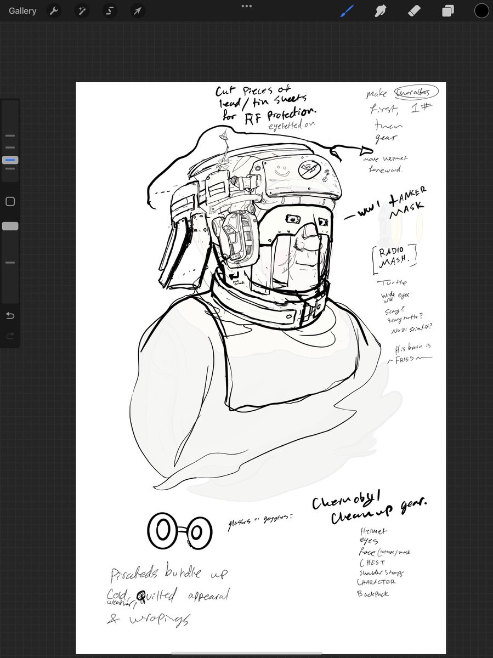Screen dimensions: 493x658
Task: Return to the Gallery
Action: coord(22,10)
